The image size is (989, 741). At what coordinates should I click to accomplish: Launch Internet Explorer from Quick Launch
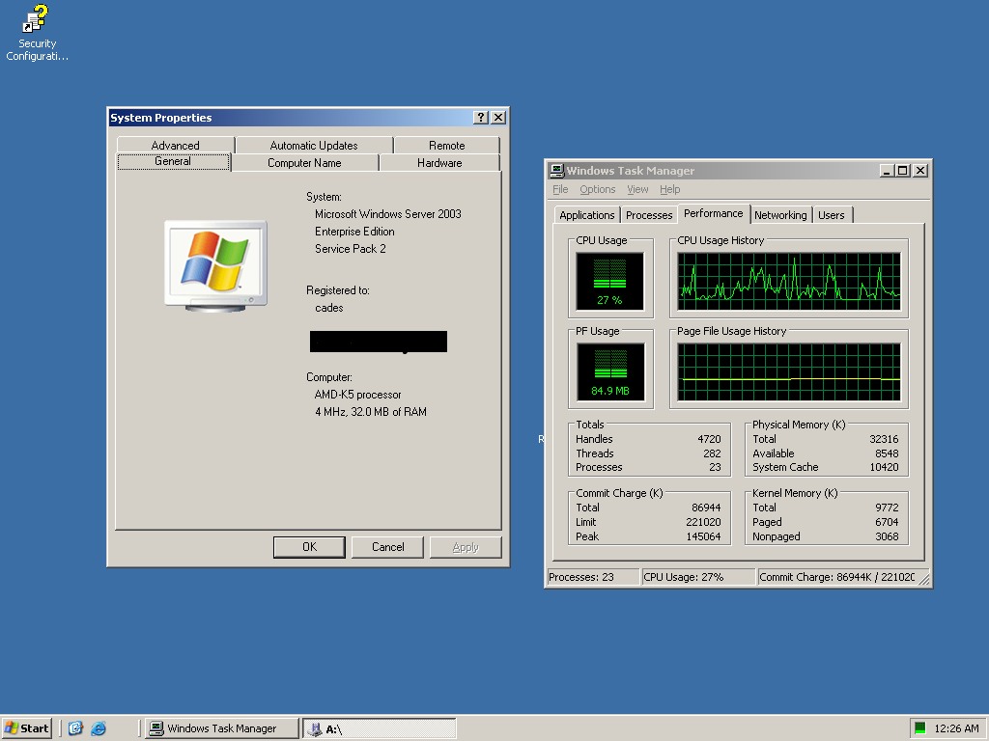(99, 728)
